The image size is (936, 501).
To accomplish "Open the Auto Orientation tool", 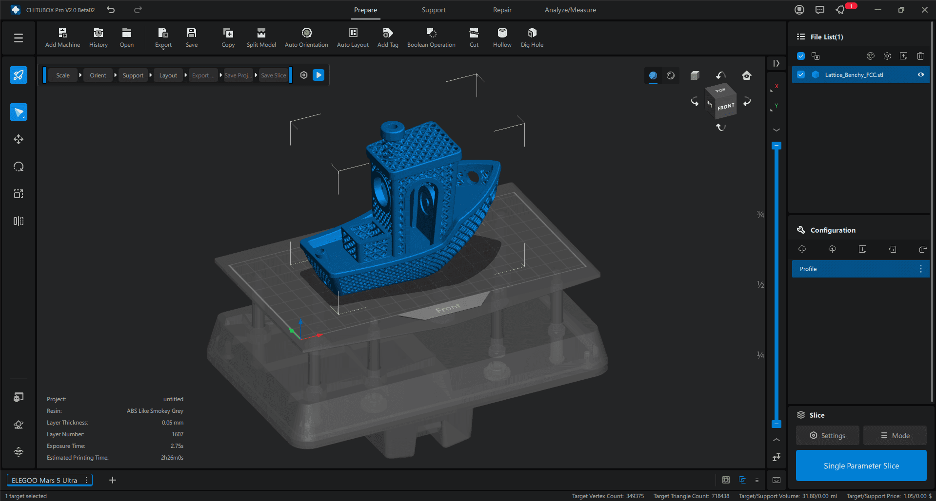I will point(306,33).
